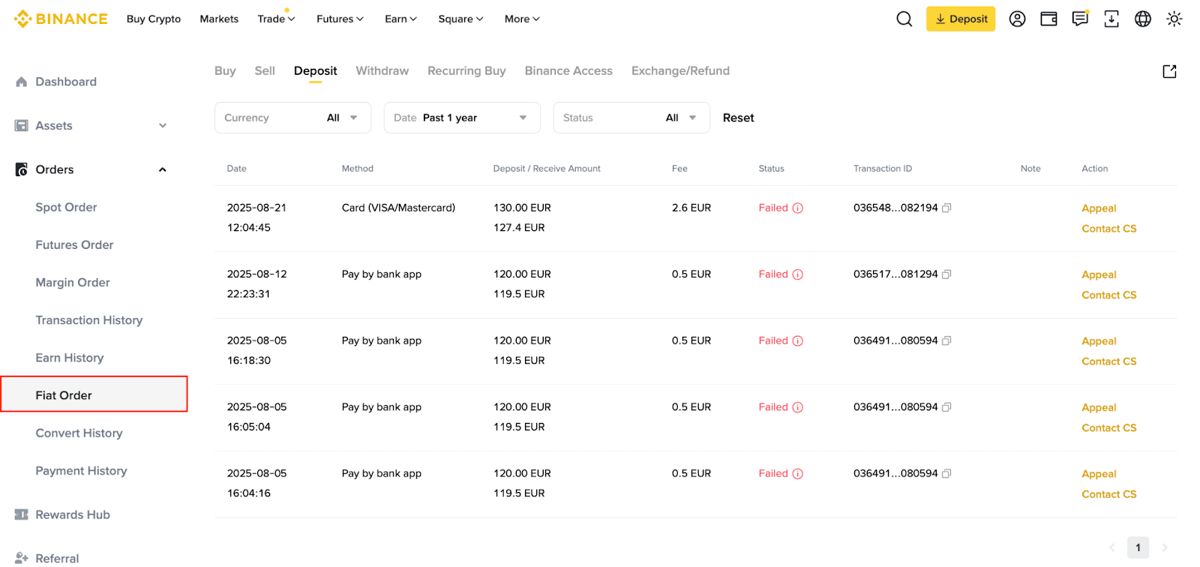
Task: Open the search magnifier icon
Action: point(904,19)
